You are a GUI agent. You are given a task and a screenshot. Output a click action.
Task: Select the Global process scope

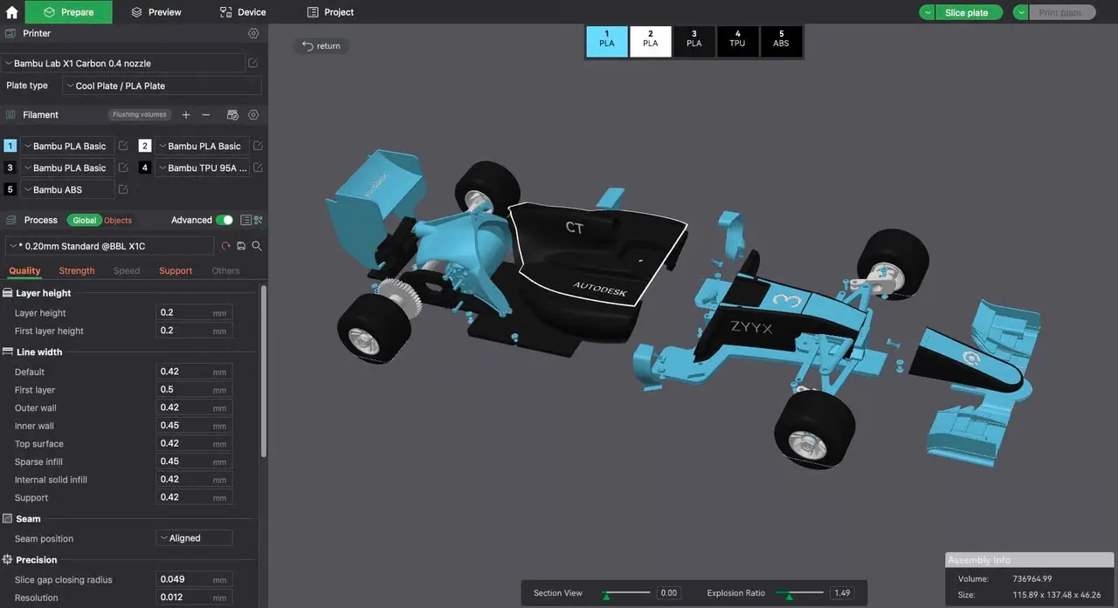(x=85, y=221)
